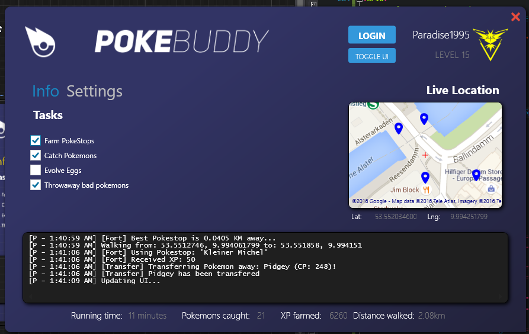Open the Settings tab
This screenshot has width=529, height=334.
(x=94, y=91)
